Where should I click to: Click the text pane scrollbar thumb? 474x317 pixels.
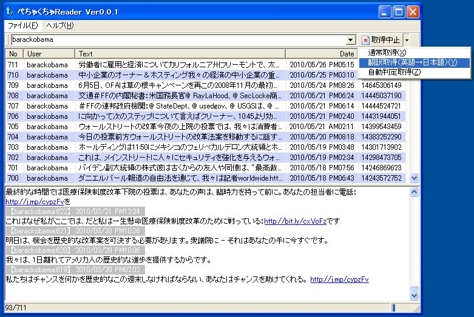pyautogui.click(x=414, y=288)
